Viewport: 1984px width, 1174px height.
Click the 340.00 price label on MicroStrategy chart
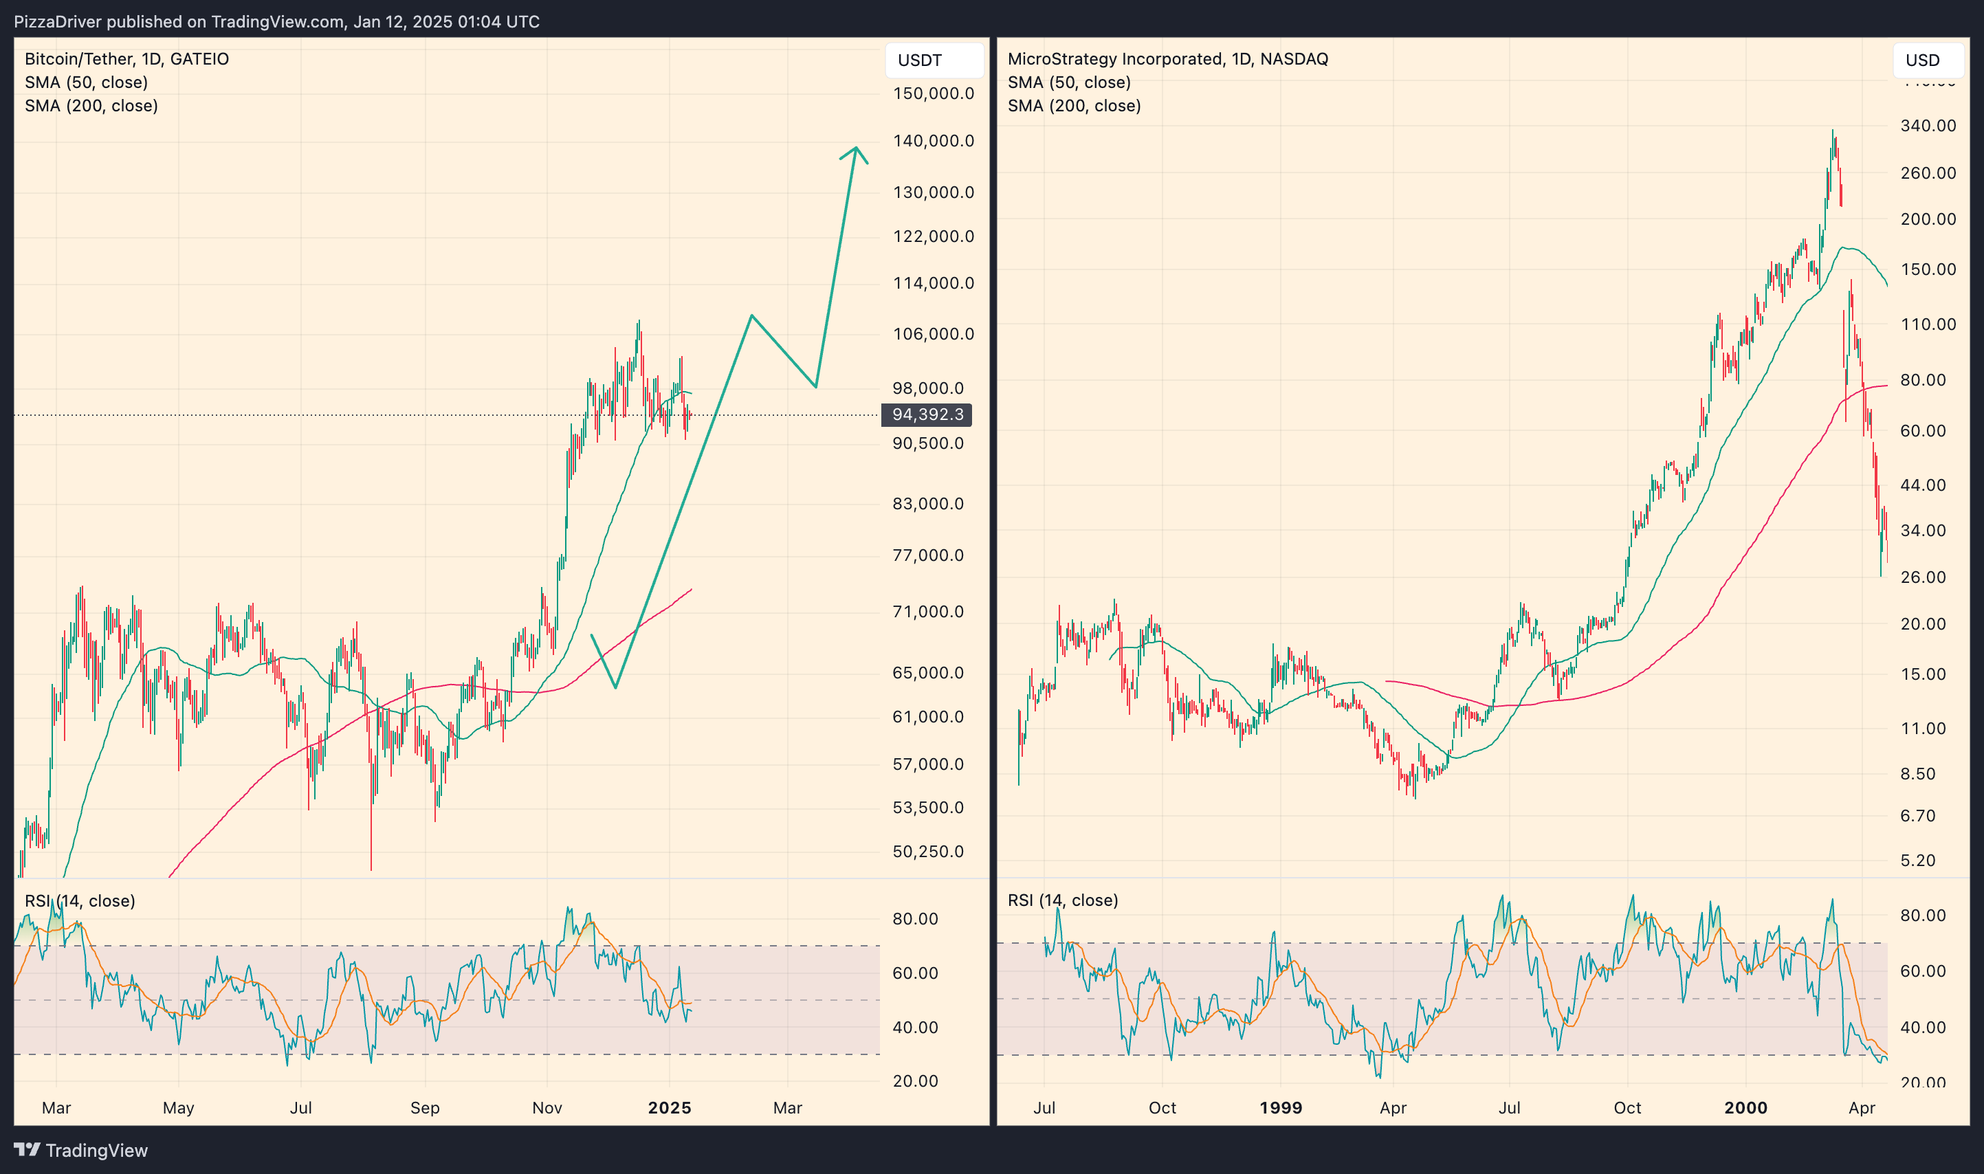coord(1928,126)
